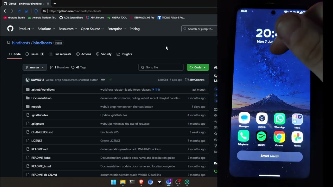Open the GitHub logo home link
The image size is (333, 187).
[10, 29]
